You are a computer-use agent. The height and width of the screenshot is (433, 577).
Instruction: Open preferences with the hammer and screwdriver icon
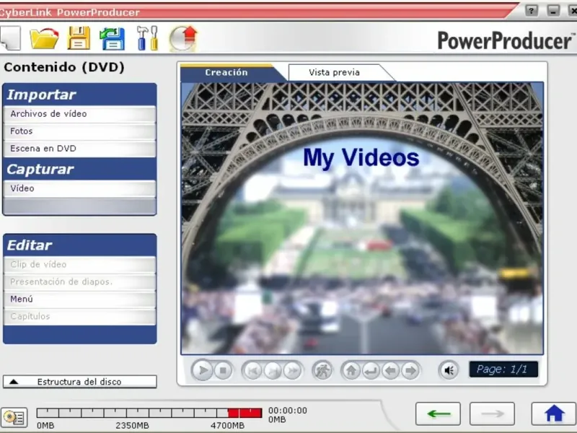[148, 38]
